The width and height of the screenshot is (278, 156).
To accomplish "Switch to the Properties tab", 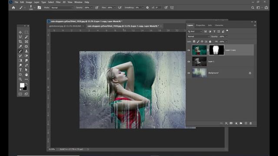I will point(201,25).
